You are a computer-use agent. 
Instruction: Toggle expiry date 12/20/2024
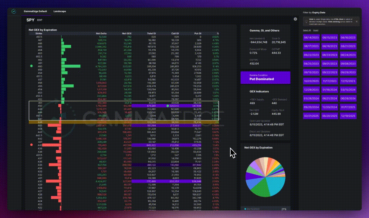pyautogui.click(x=330, y=107)
